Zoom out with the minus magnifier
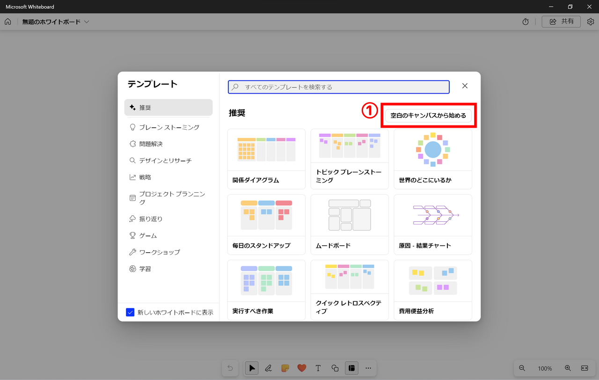Image resolution: width=599 pixels, height=380 pixels. point(522,368)
